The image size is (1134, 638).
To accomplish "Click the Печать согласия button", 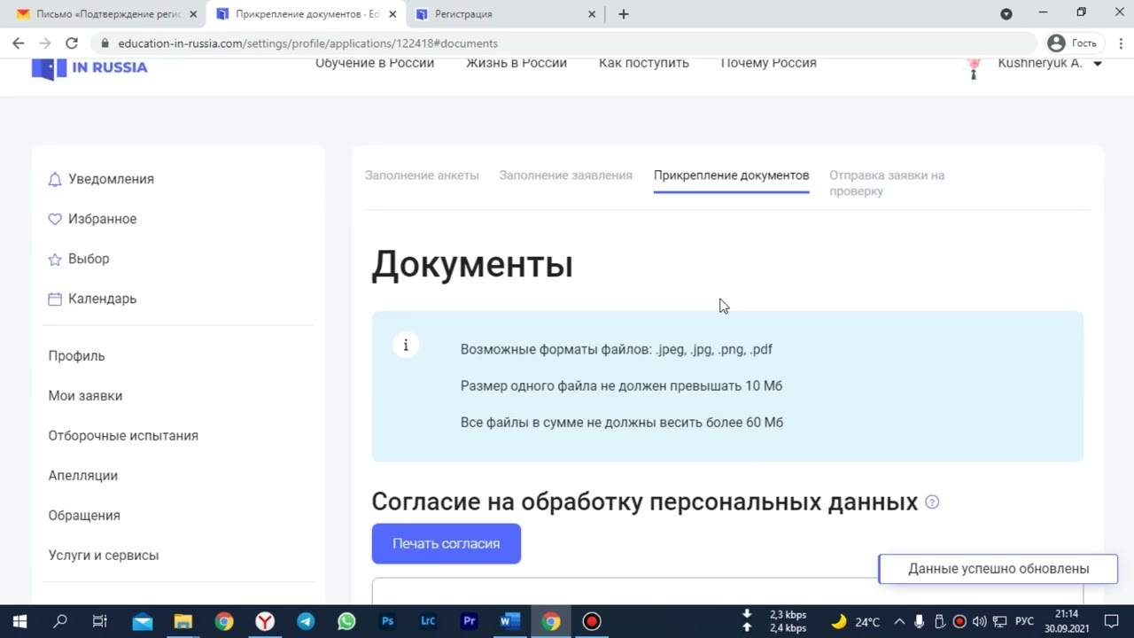I will coord(447,543).
